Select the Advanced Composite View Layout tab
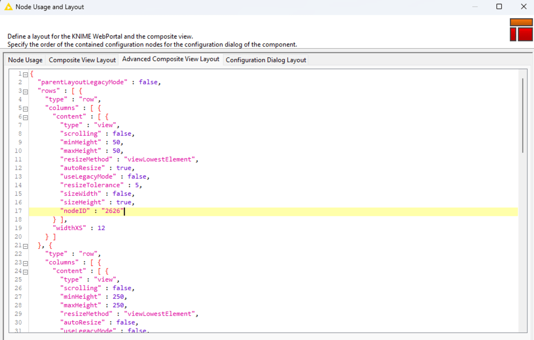534x340 pixels. click(x=171, y=59)
